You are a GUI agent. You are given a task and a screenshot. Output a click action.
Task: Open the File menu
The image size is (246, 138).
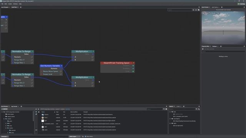(2, 4)
